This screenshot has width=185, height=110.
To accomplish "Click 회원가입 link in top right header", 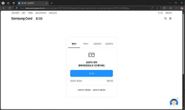I will 169,13.
